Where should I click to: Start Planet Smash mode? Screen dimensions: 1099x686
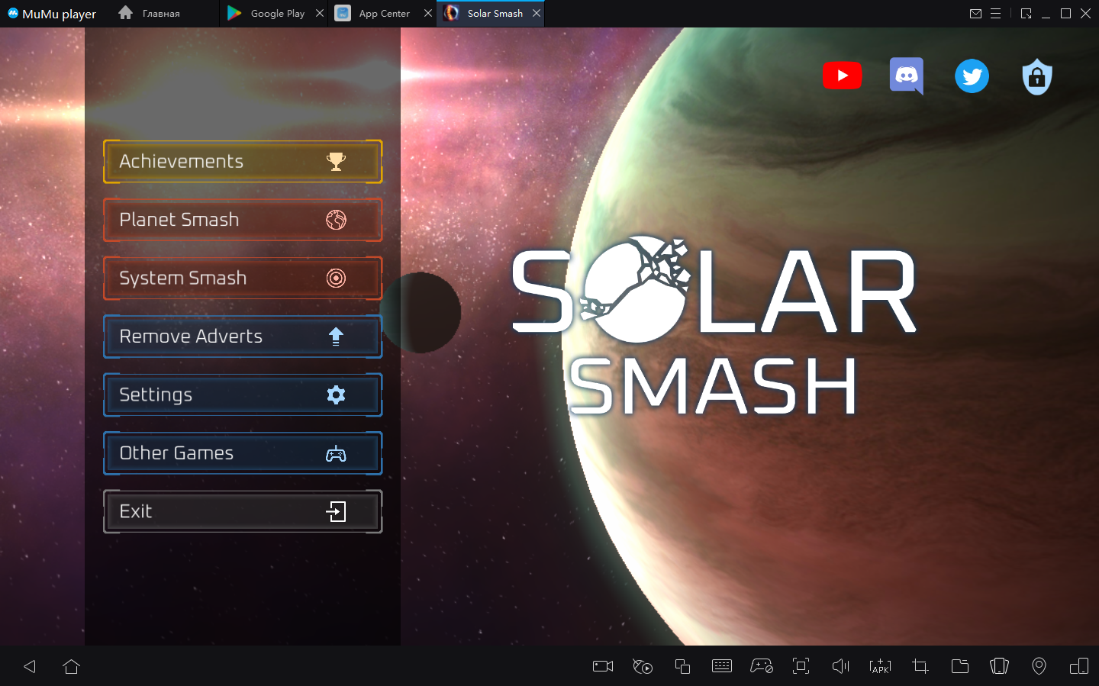click(243, 220)
